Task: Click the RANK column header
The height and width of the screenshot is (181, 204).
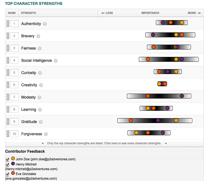Action: click(12, 13)
